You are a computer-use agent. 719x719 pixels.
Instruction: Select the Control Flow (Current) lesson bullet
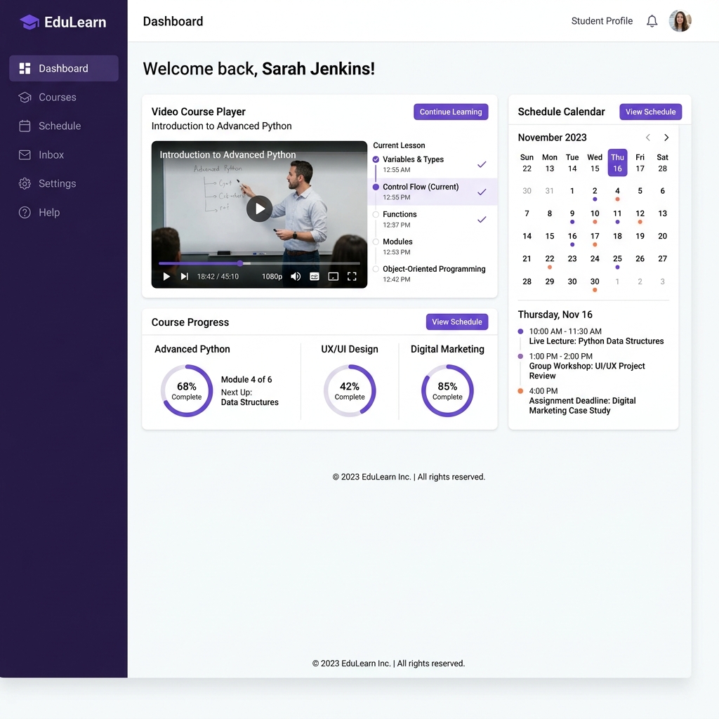(x=376, y=187)
